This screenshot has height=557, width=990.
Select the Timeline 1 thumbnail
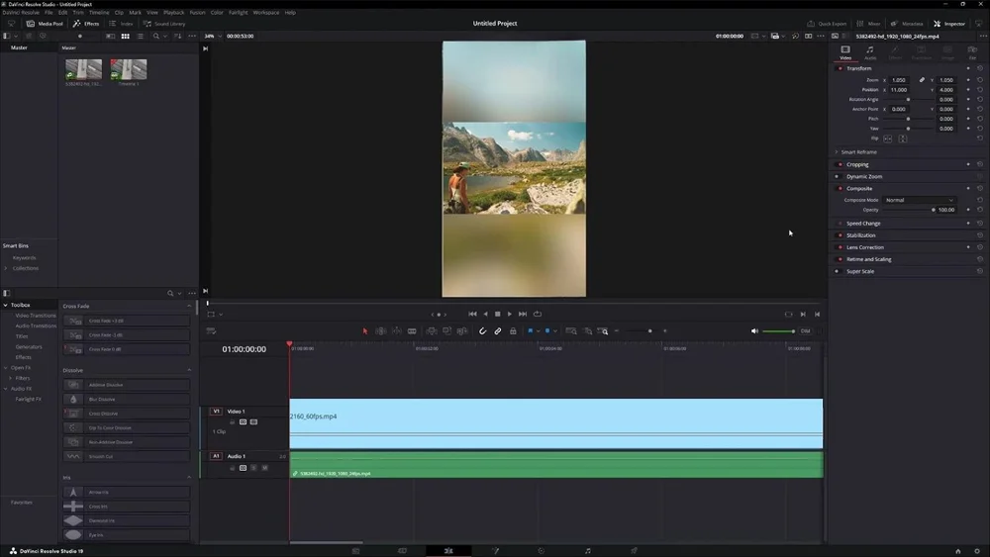pyautogui.click(x=128, y=69)
